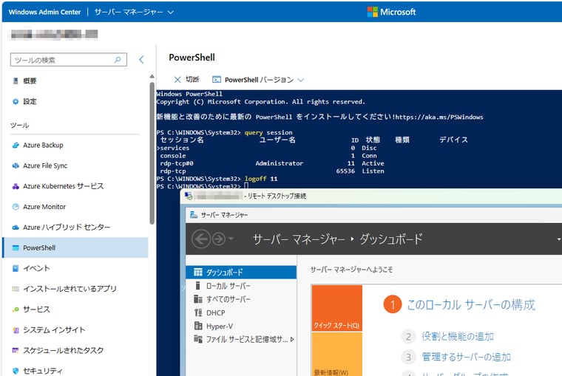Viewport: 562px width, 376px height.
Task: Click the ツール section heading
Action: tap(19, 126)
